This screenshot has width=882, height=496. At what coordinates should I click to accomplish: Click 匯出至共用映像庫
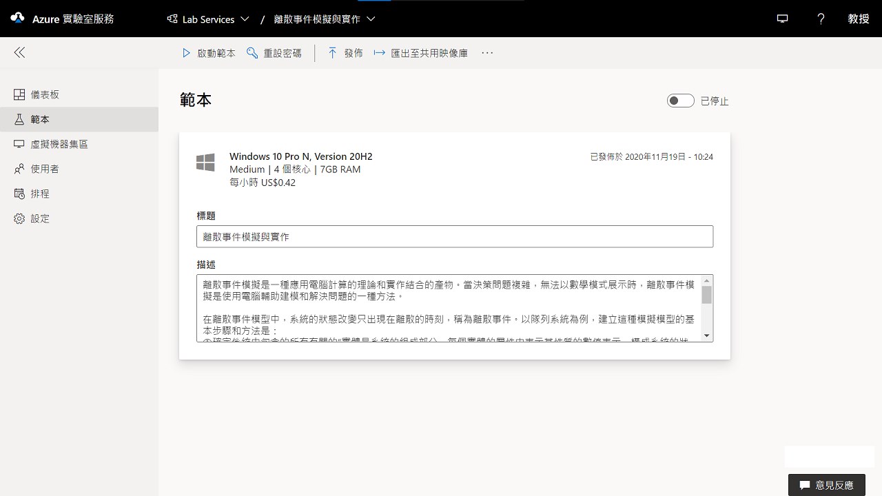tap(421, 53)
